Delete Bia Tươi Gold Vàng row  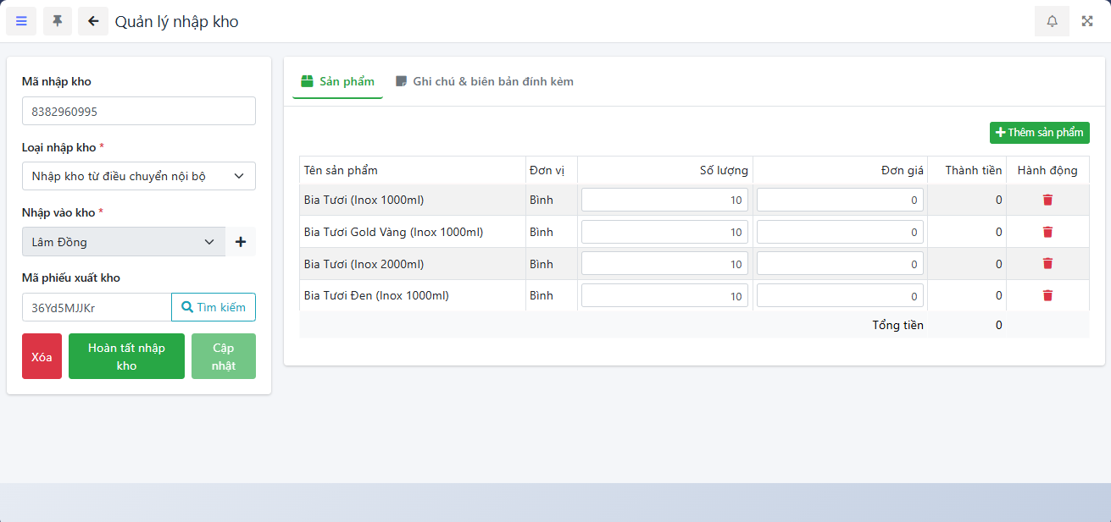(x=1047, y=232)
